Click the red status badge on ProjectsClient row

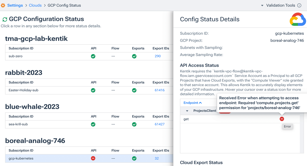point(224,112)
